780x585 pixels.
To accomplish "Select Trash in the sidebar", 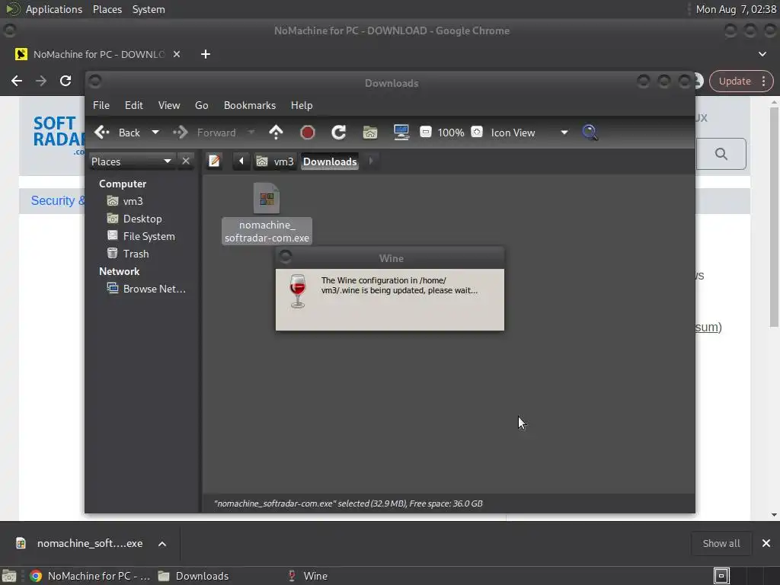I will coord(136,254).
